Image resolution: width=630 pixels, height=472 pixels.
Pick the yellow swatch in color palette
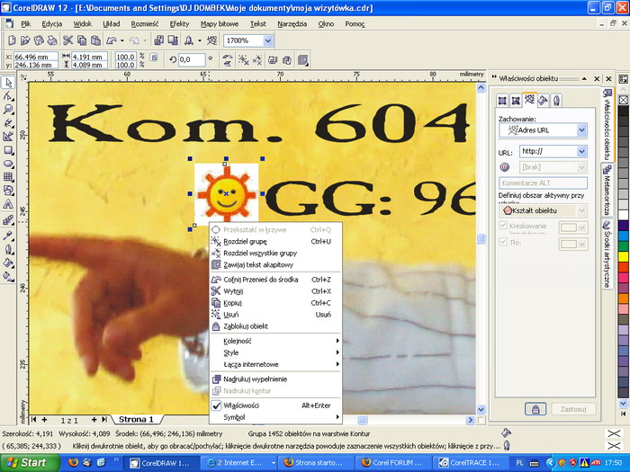(x=623, y=255)
